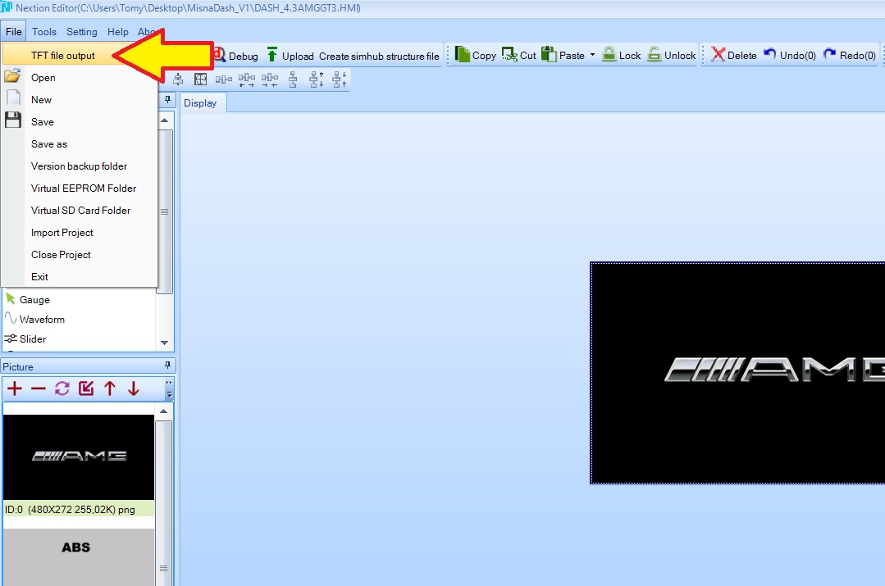Decrease vertical spacing between components
The image size is (885, 586).
click(340, 79)
